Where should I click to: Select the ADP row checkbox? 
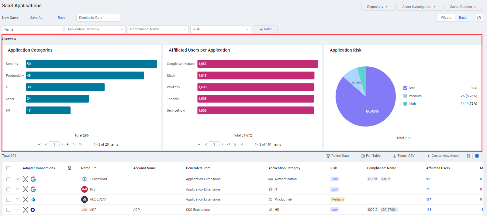tap(8, 210)
